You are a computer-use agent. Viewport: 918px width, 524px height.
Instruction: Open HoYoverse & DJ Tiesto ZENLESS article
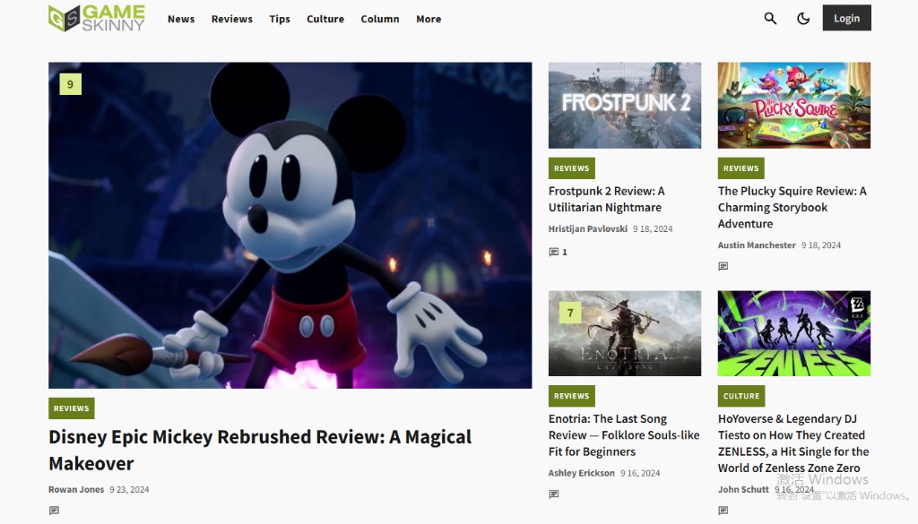pos(793,443)
